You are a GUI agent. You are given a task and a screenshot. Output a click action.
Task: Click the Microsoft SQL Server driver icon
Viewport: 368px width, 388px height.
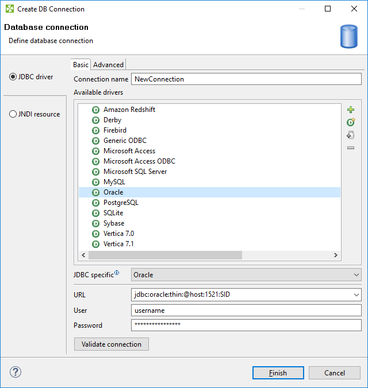tap(95, 172)
